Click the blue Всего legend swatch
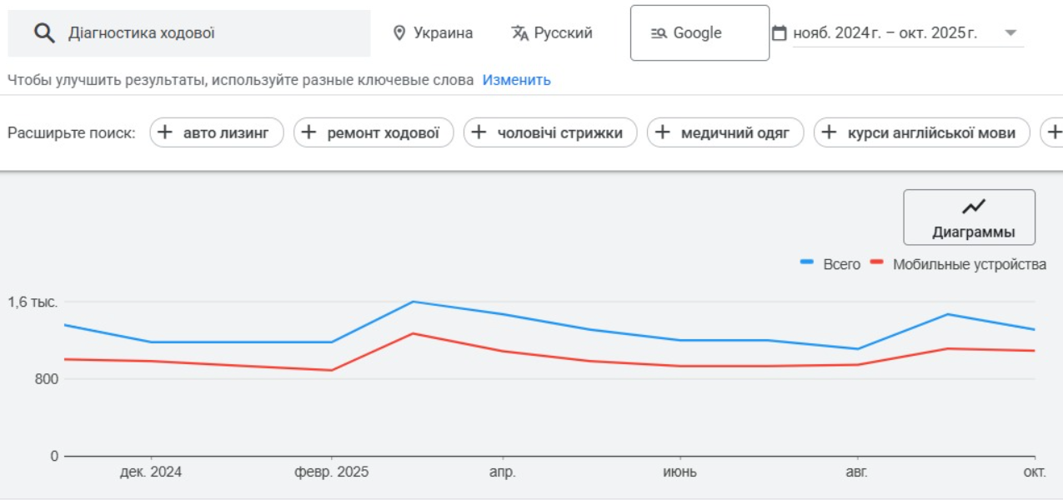This screenshot has width=1063, height=500. click(807, 262)
